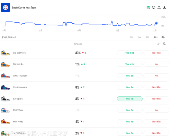Image resolution: width=169 pixels, height=139 pixels.
Task: Open the comments speech bubble icon
Action: click(x=153, y=7)
